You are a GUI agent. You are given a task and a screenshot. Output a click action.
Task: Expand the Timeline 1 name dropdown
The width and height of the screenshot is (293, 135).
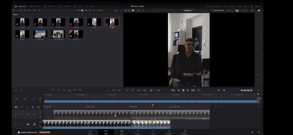point(189,10)
